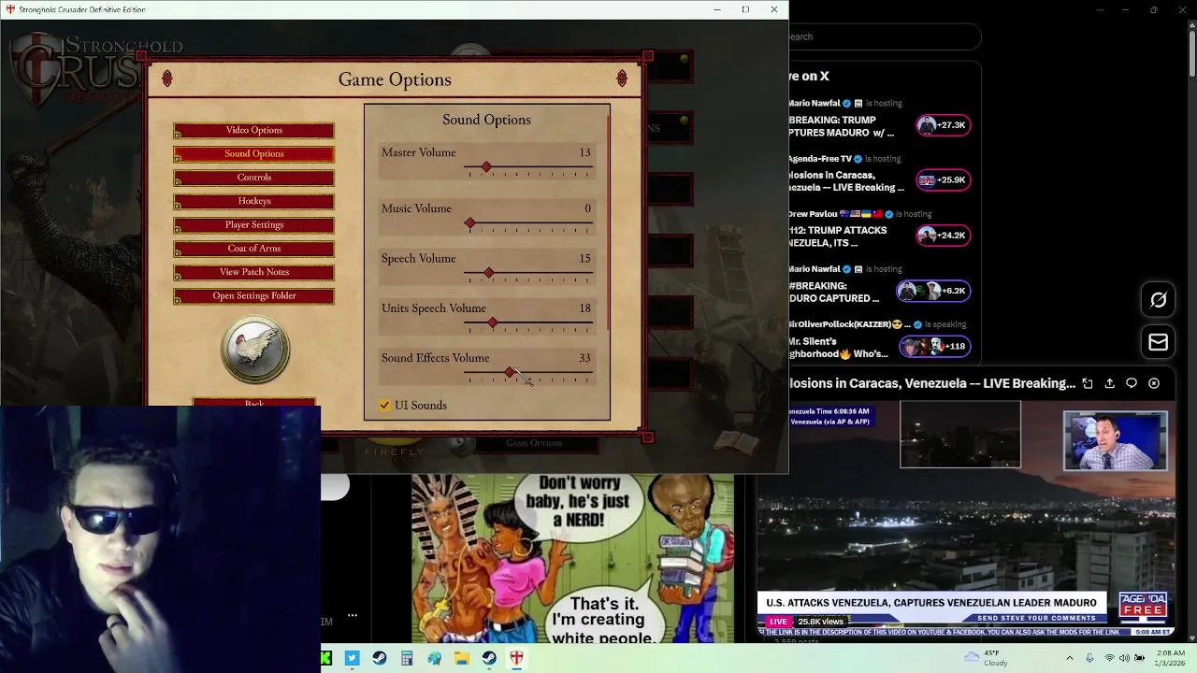Click the Sound Effects Volume slider handle
Screen dimensions: 1197x673
(x=510, y=372)
